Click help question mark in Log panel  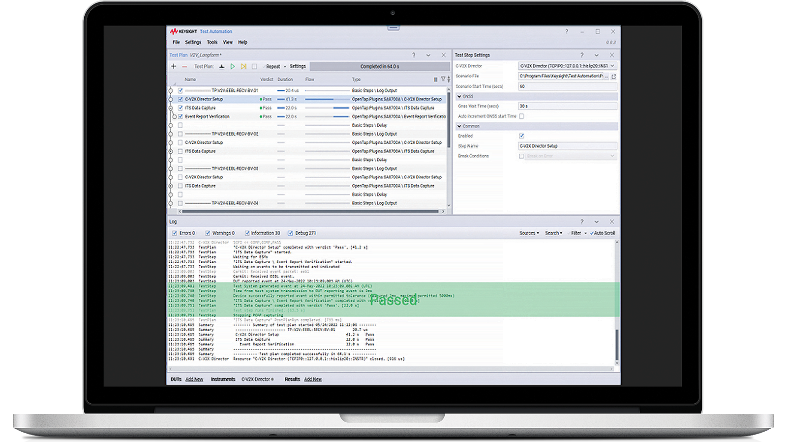pos(582,222)
